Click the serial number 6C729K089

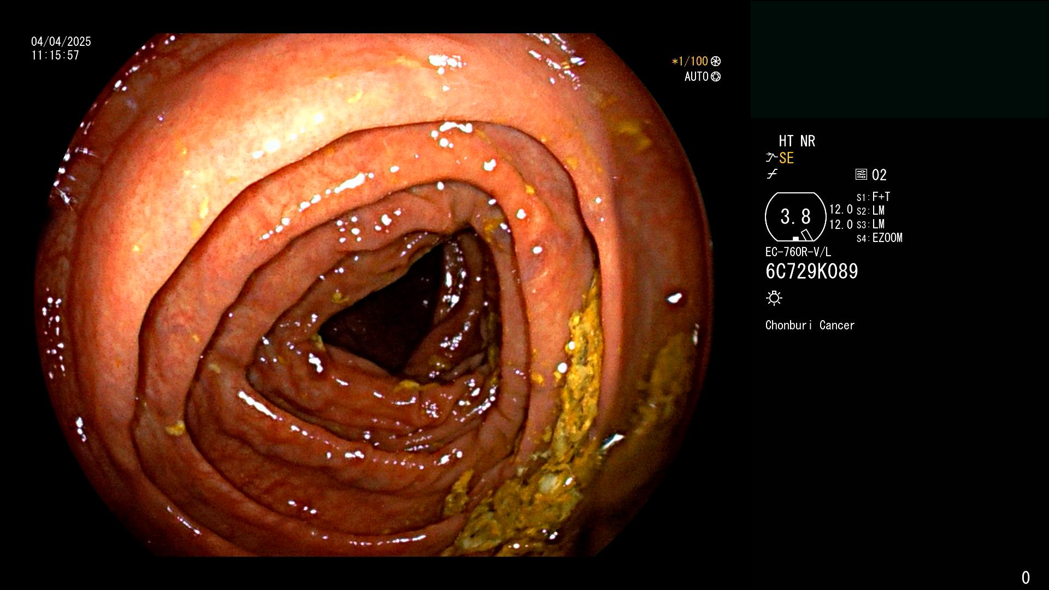coord(812,272)
